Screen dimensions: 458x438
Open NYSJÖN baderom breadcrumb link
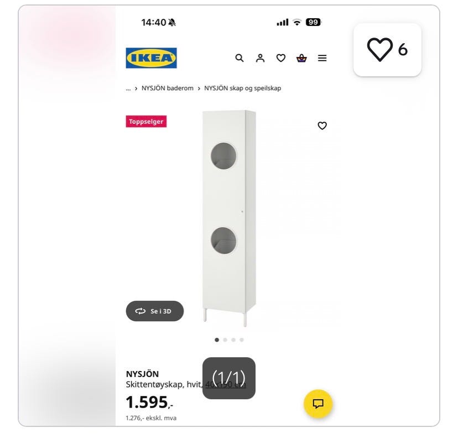(168, 88)
